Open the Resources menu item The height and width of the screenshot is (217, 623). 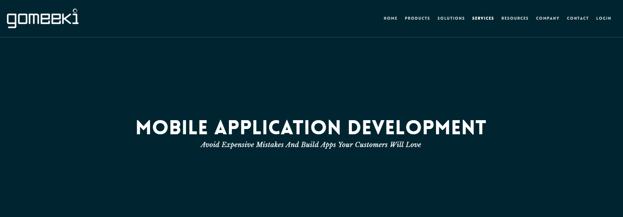tap(515, 18)
